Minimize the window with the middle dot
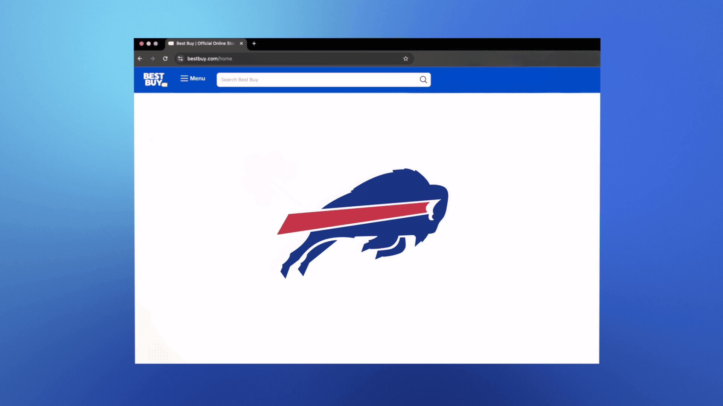 click(x=149, y=44)
